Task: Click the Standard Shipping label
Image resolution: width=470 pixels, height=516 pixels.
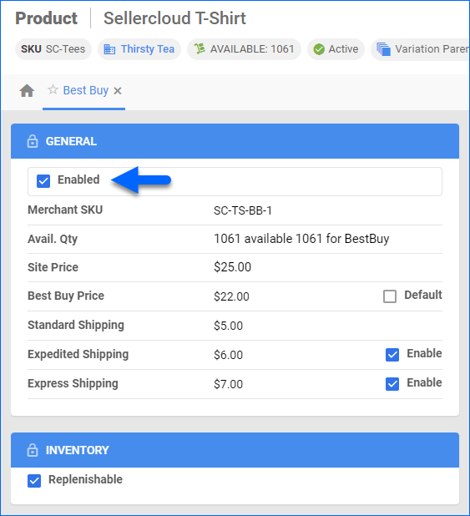Action: [76, 325]
